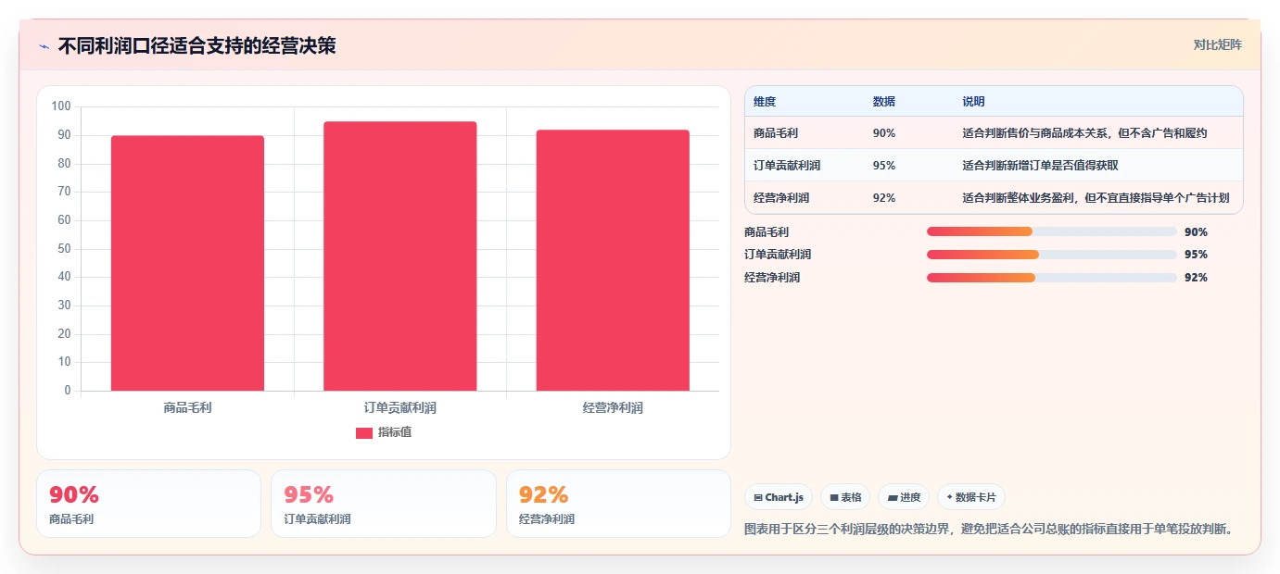Click the 商品毛利 table row cell
This screenshot has height=574, width=1280.
(776, 133)
